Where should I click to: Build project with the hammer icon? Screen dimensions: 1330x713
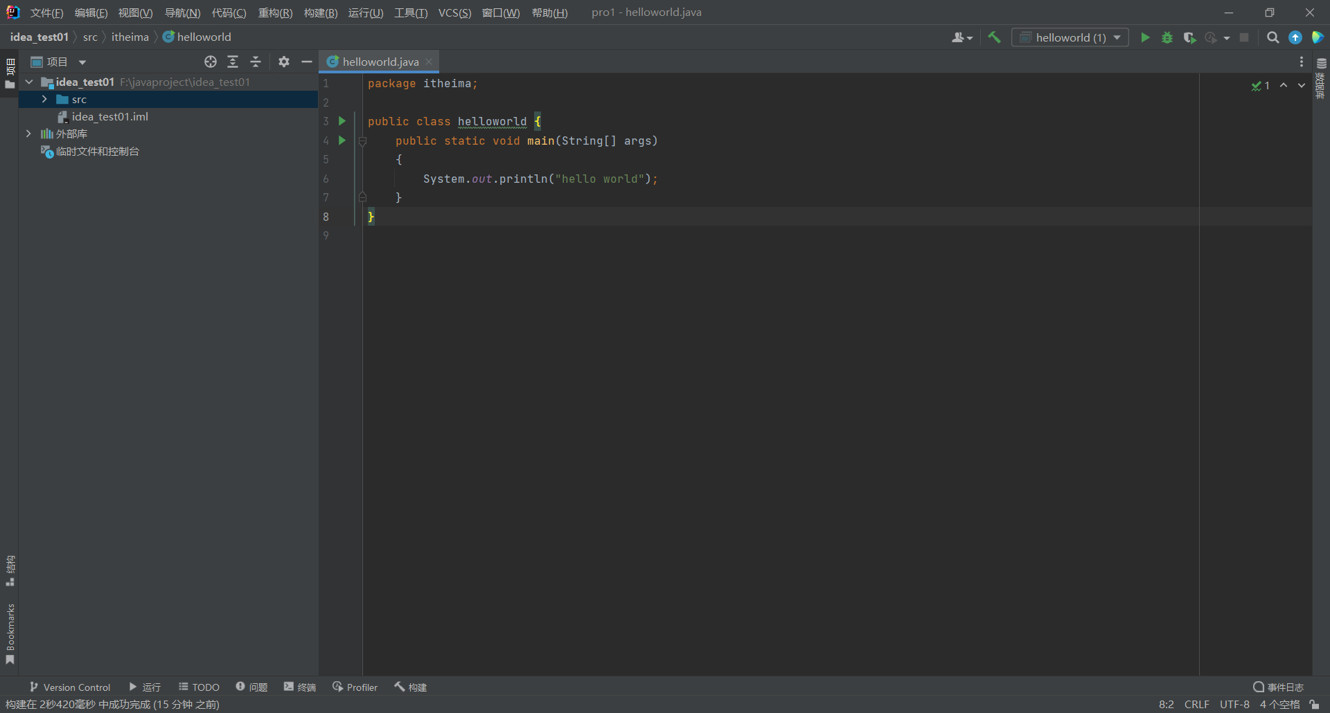(x=994, y=37)
